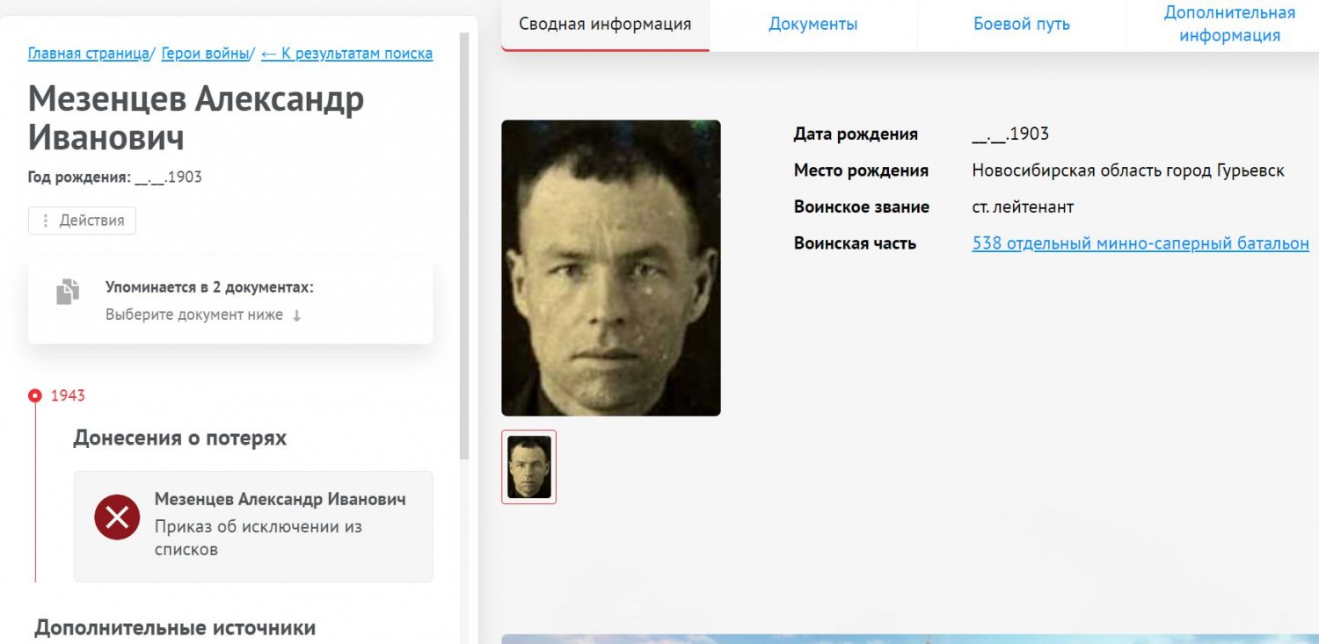Switch to the Документы tab
Image resolution: width=1319 pixels, height=644 pixels.
[813, 25]
